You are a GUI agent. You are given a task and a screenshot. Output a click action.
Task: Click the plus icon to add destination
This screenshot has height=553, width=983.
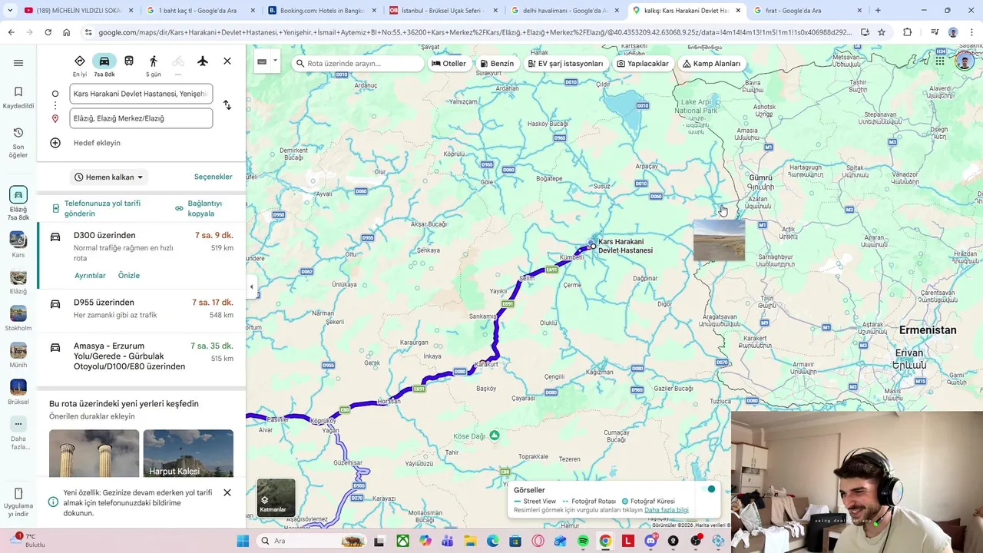pyautogui.click(x=55, y=143)
